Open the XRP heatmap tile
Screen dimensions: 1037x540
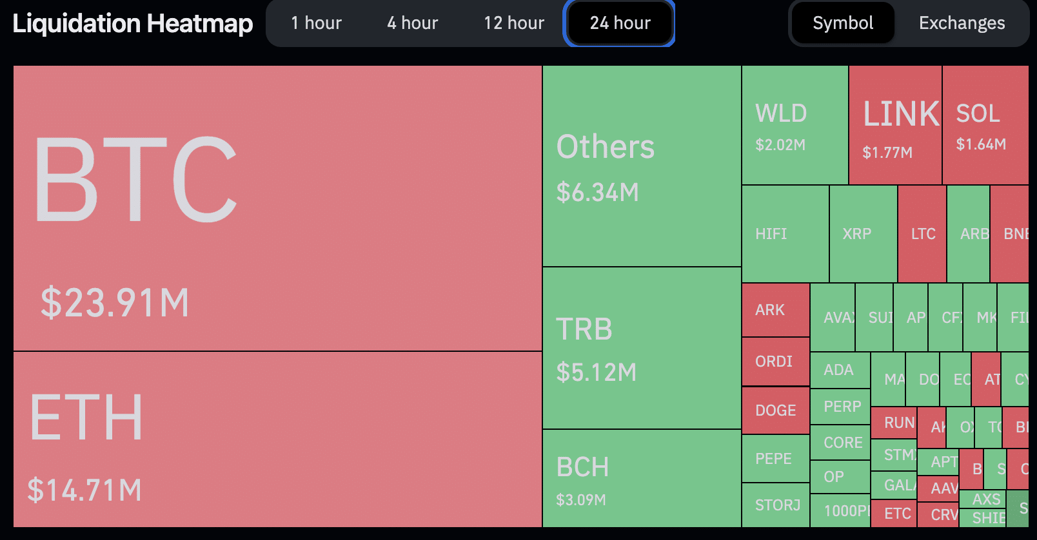tap(863, 234)
